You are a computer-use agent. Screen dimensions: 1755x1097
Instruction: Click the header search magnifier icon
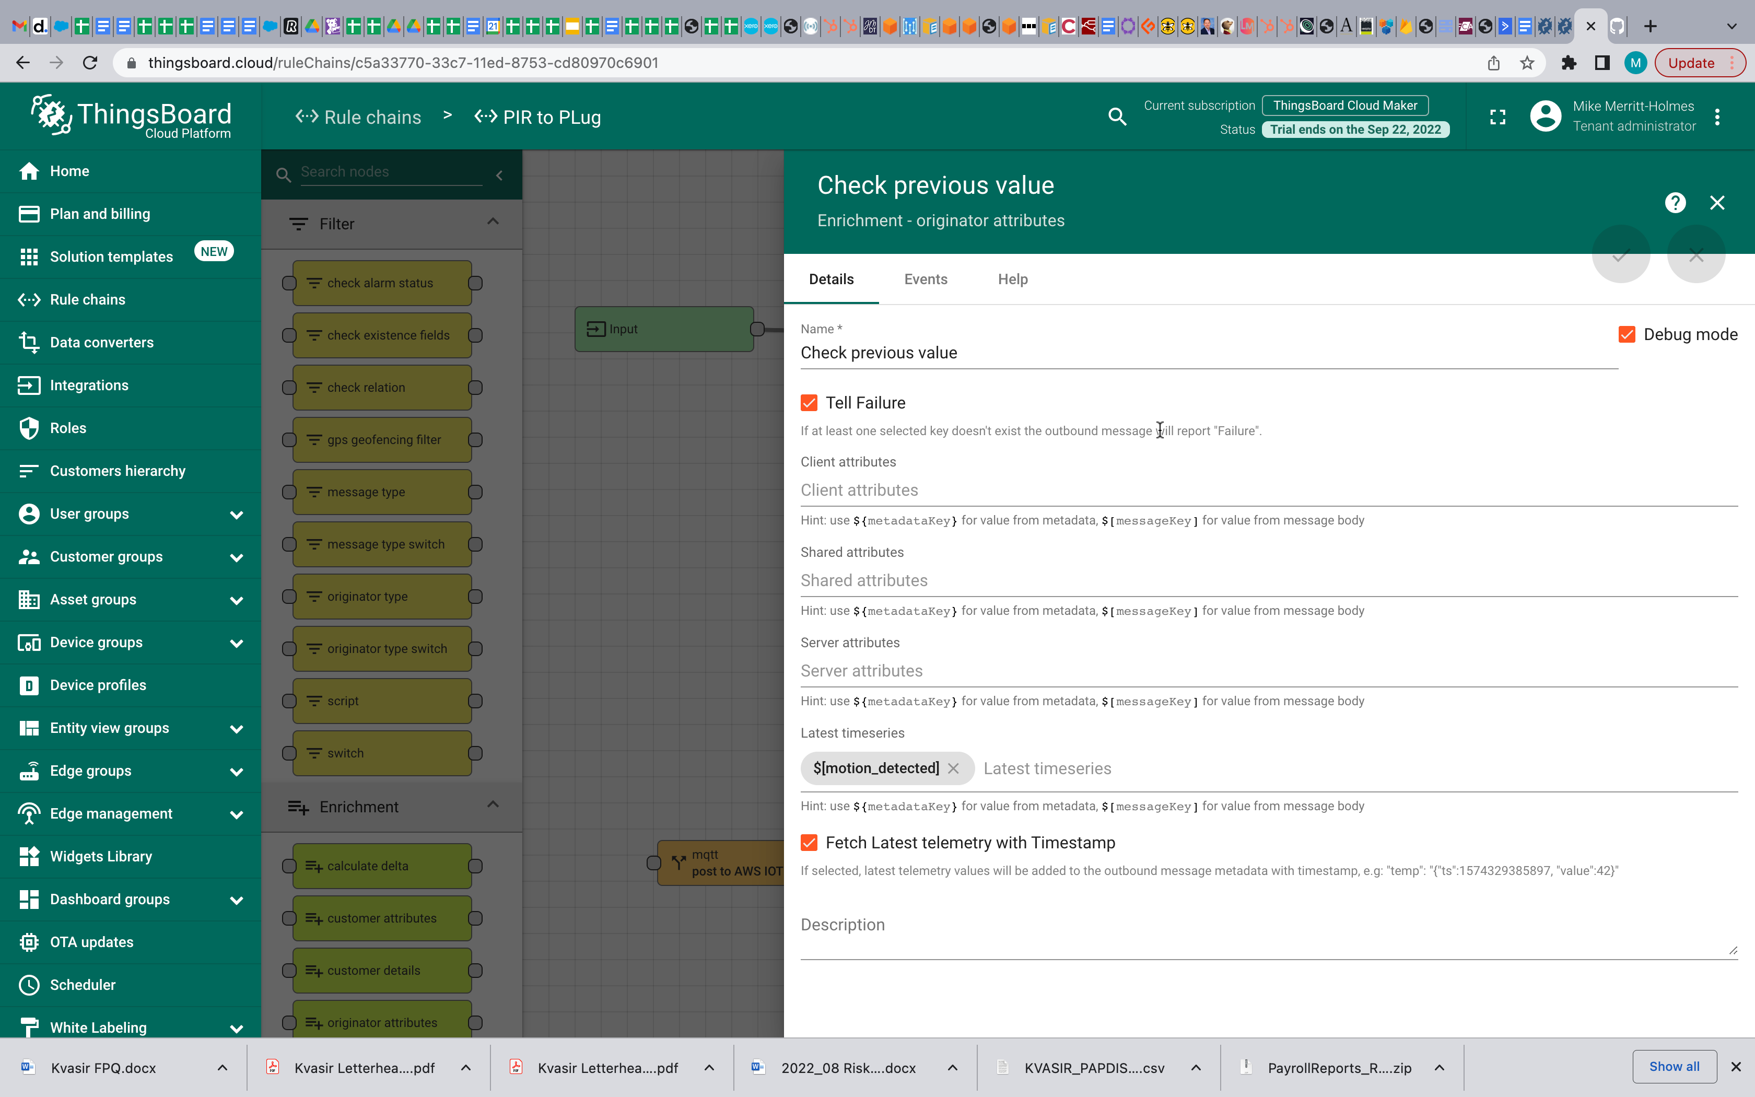tap(1117, 117)
